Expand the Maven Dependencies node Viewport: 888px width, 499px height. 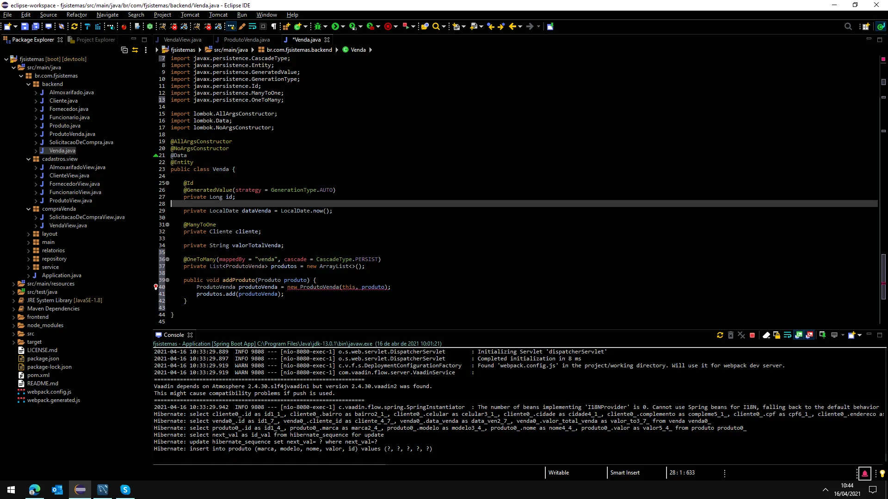pyautogui.click(x=14, y=309)
